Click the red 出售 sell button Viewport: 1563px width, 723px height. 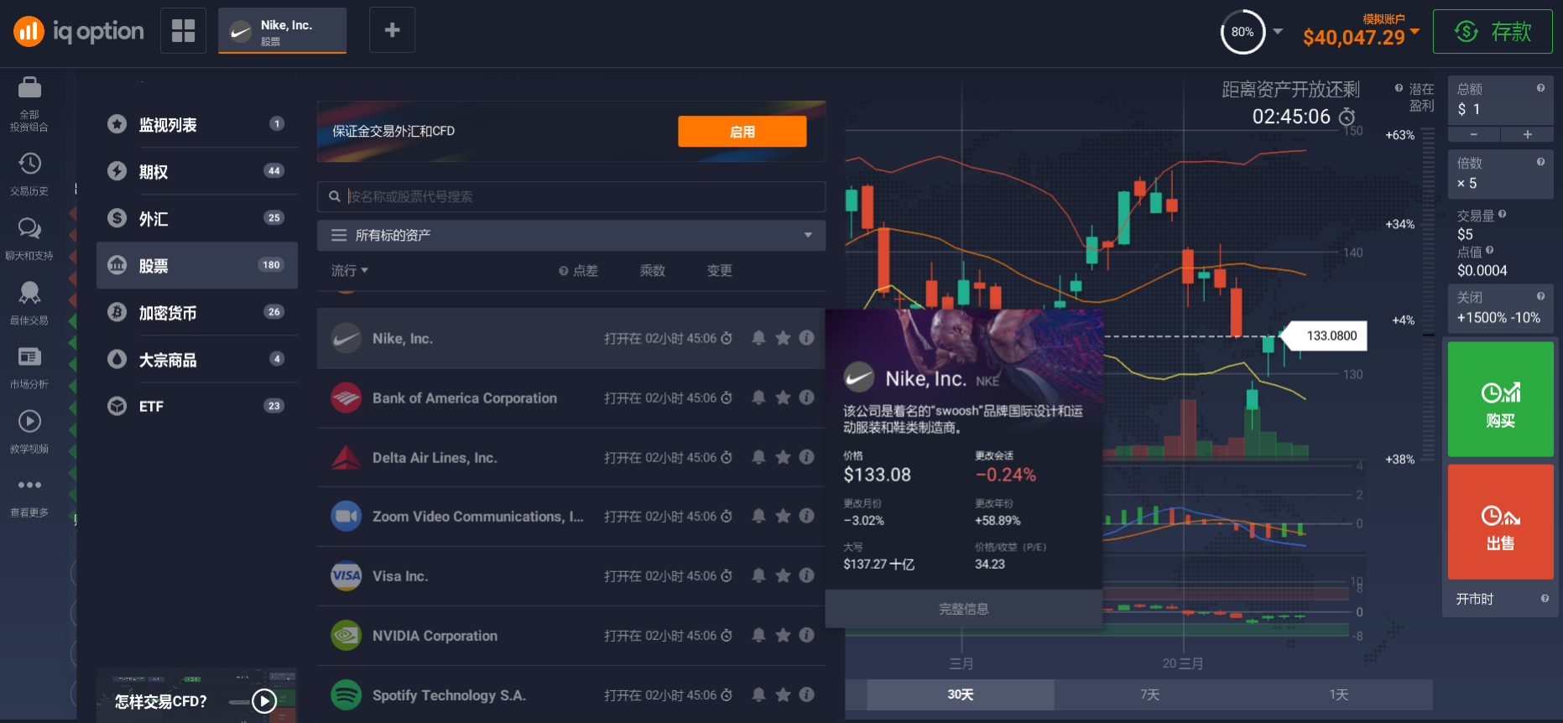pos(1501,522)
